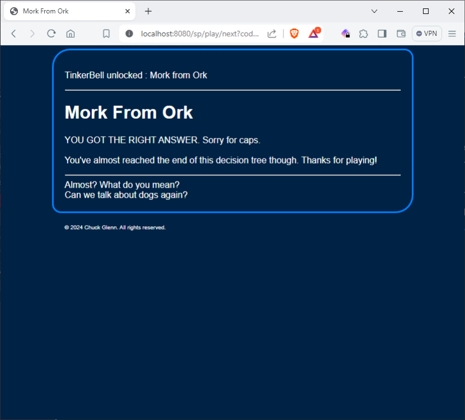Open the Brave Wallet icon
Screen dimensions: 465x420
coord(401,34)
